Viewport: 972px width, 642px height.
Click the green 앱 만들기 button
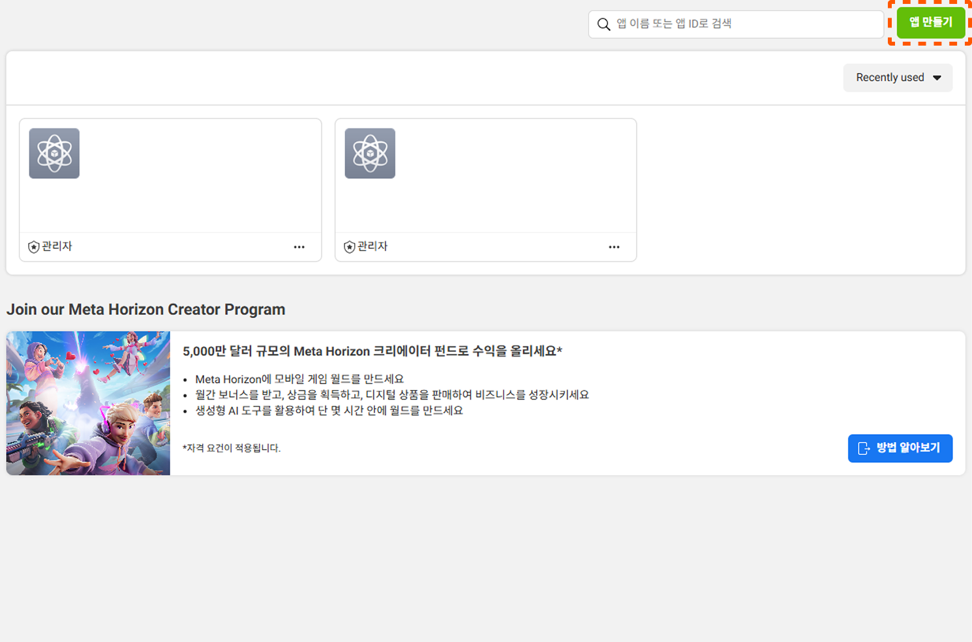930,23
